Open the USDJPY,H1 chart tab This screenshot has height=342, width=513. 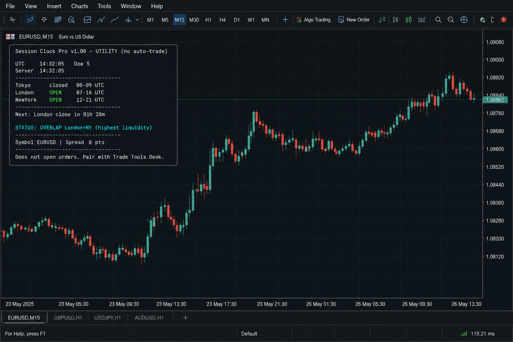[x=108, y=318]
